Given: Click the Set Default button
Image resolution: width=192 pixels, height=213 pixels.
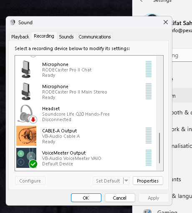Looking at the screenshot, I should coord(108,181).
